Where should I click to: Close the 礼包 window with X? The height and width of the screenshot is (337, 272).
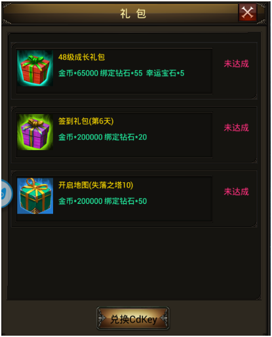tap(247, 12)
